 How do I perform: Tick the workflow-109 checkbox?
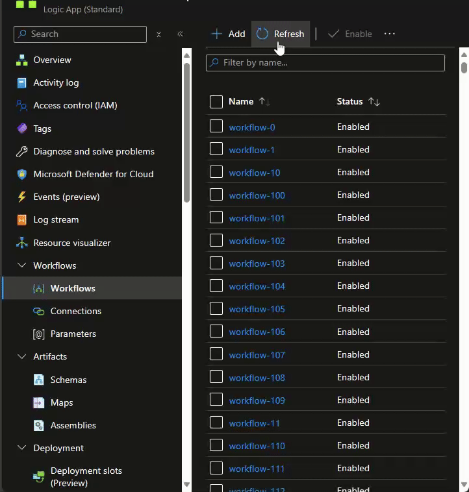click(216, 400)
